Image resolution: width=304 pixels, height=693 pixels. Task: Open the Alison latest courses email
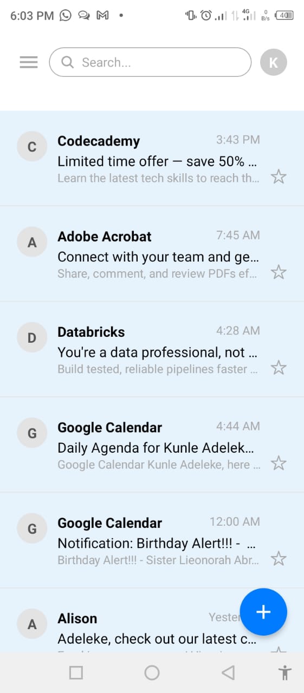tap(152, 620)
